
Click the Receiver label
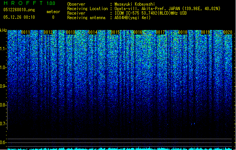tap(76, 13)
